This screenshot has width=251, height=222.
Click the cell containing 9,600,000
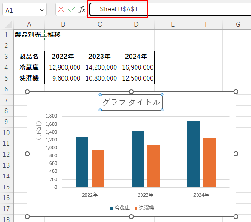click(x=63, y=78)
